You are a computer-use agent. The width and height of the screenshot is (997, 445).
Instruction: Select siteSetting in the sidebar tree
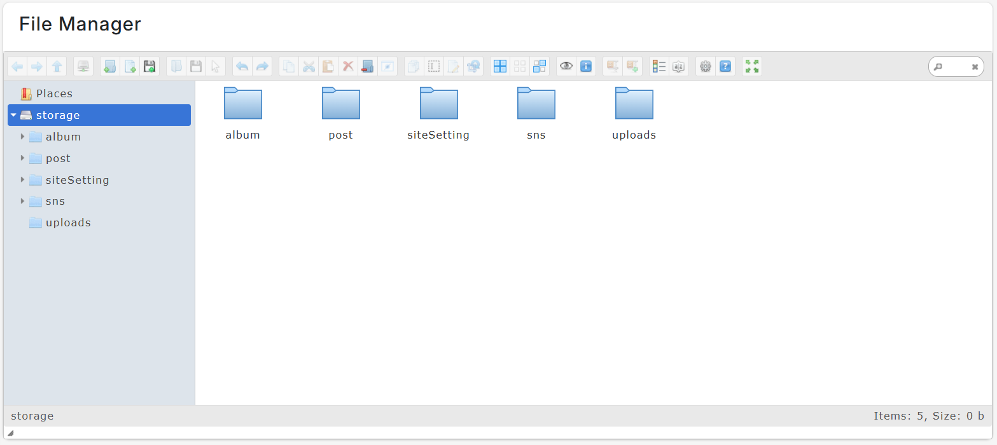tap(99, 180)
